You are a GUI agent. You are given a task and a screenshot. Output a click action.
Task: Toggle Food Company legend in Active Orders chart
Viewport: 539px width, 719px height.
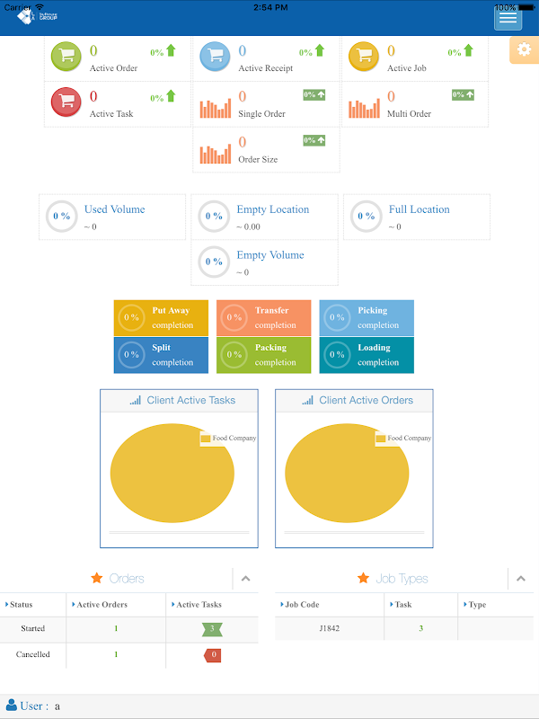(x=403, y=439)
